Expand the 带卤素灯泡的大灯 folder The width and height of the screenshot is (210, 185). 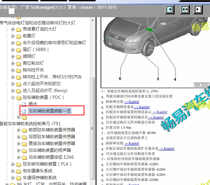13,29
